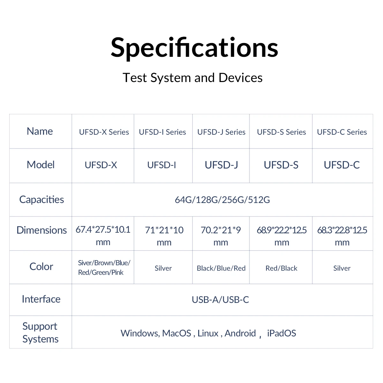Click the UFSD-J Series name cell

pos(221,132)
